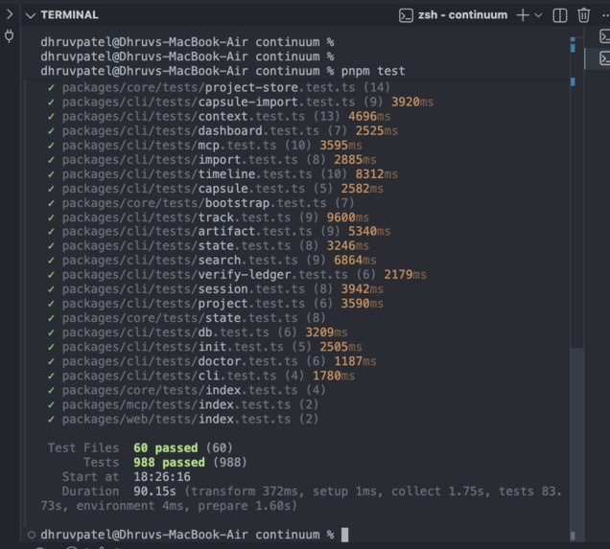
Task: Click the search.test.ts result line
Action: tap(212, 260)
